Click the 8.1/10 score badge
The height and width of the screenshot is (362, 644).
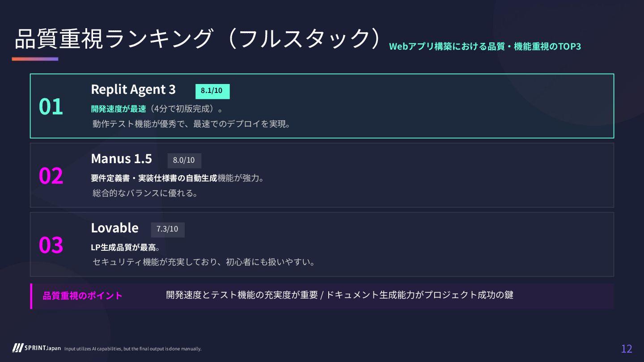[212, 91]
